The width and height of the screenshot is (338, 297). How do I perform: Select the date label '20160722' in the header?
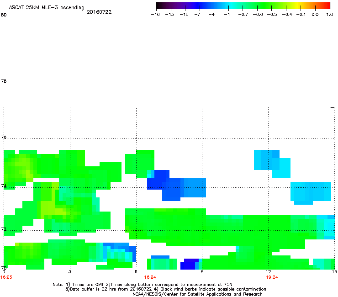tap(99, 12)
